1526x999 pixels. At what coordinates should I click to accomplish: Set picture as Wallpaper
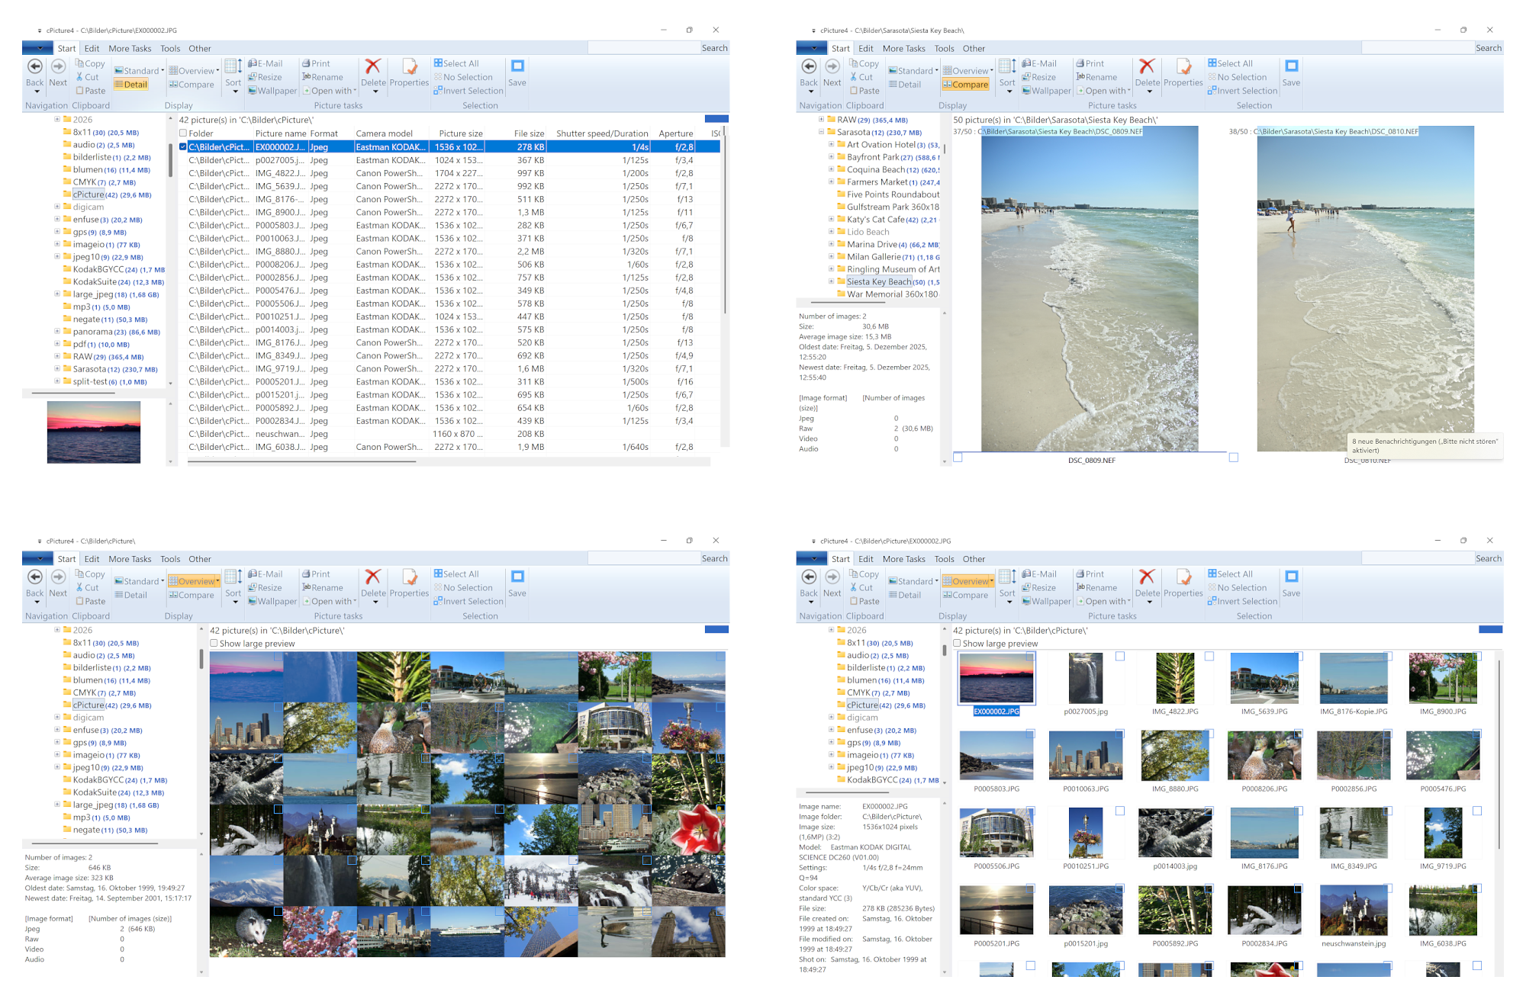click(272, 91)
